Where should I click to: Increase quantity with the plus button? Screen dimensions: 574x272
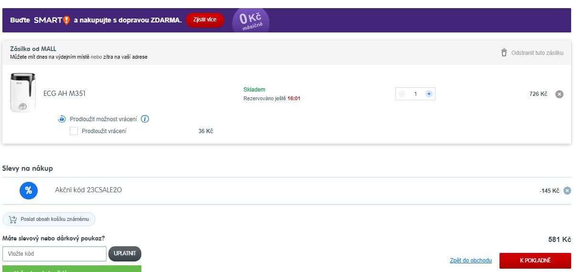[x=429, y=94]
